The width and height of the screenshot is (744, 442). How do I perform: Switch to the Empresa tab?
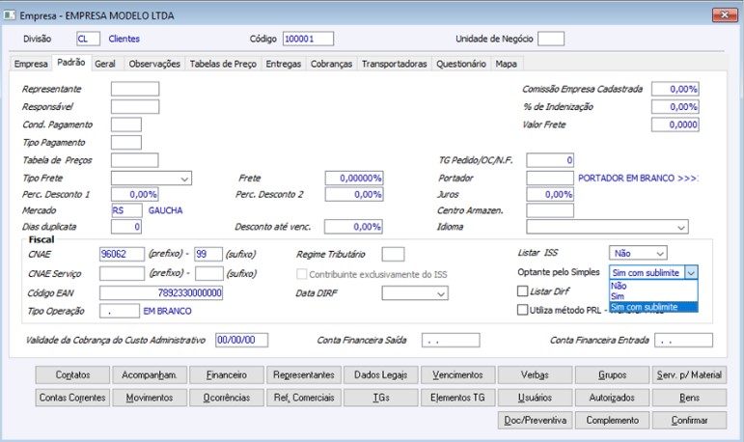(31, 64)
